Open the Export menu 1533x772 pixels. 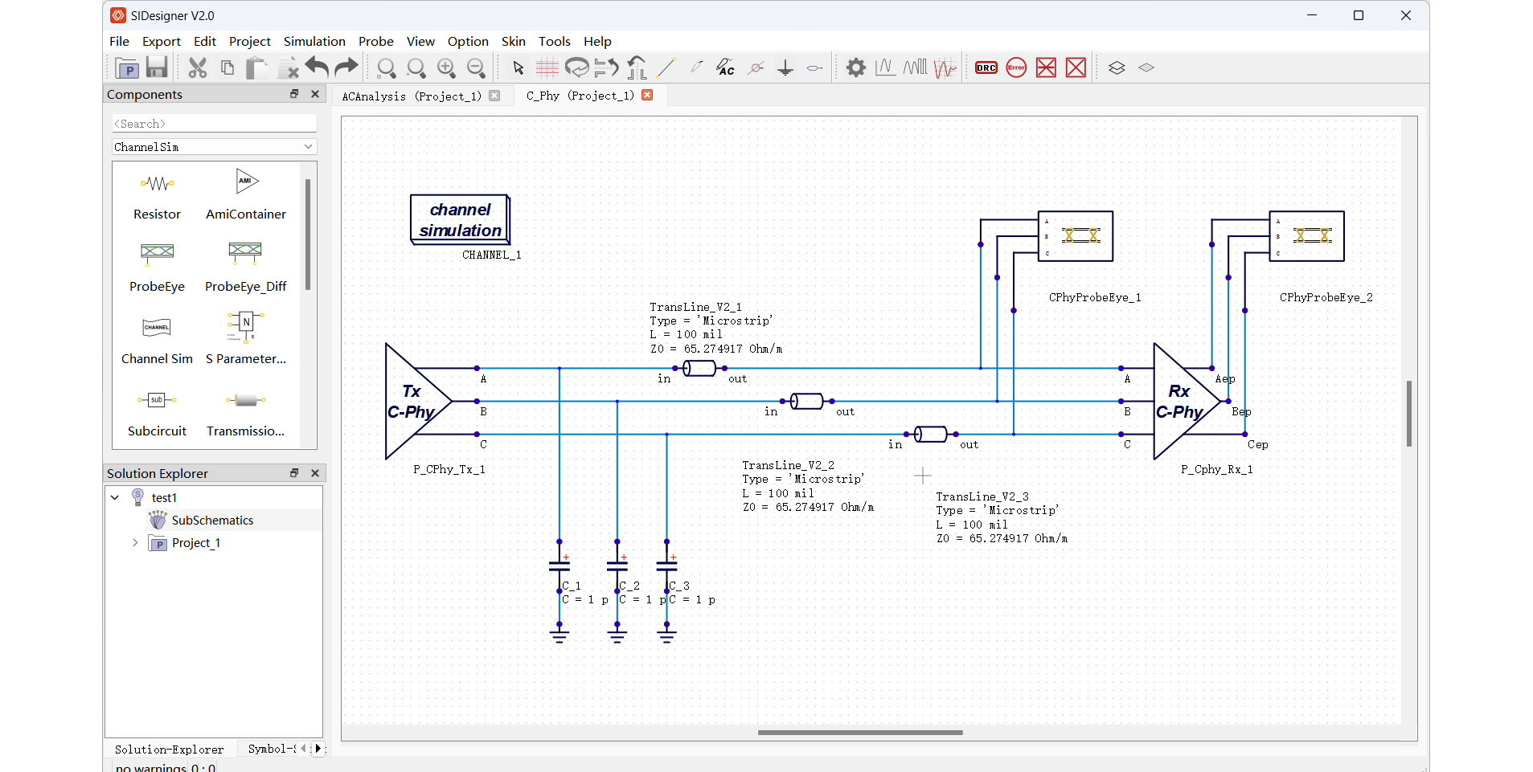[x=162, y=41]
